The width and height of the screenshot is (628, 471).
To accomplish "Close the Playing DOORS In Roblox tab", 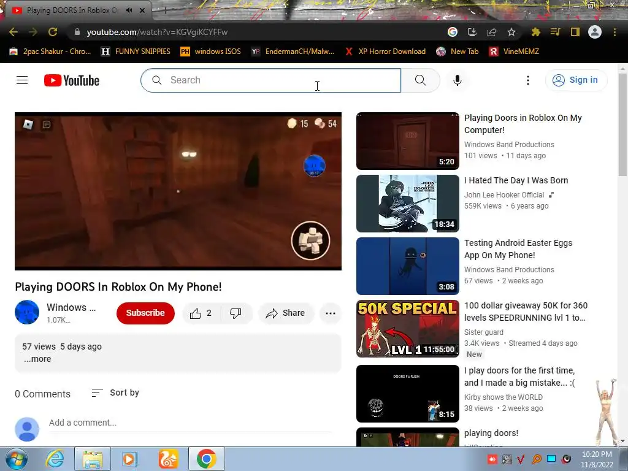I will 142,10.
